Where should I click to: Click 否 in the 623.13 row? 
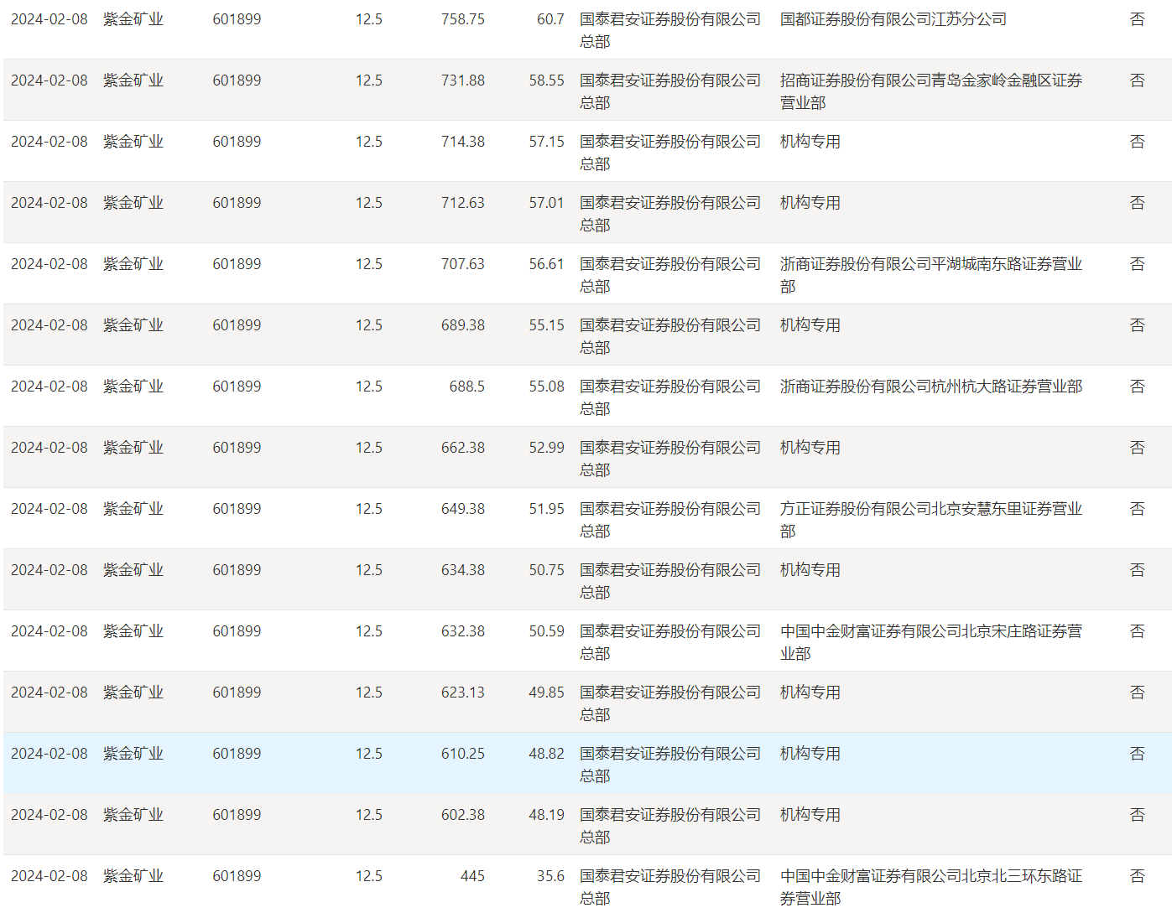1138,693
